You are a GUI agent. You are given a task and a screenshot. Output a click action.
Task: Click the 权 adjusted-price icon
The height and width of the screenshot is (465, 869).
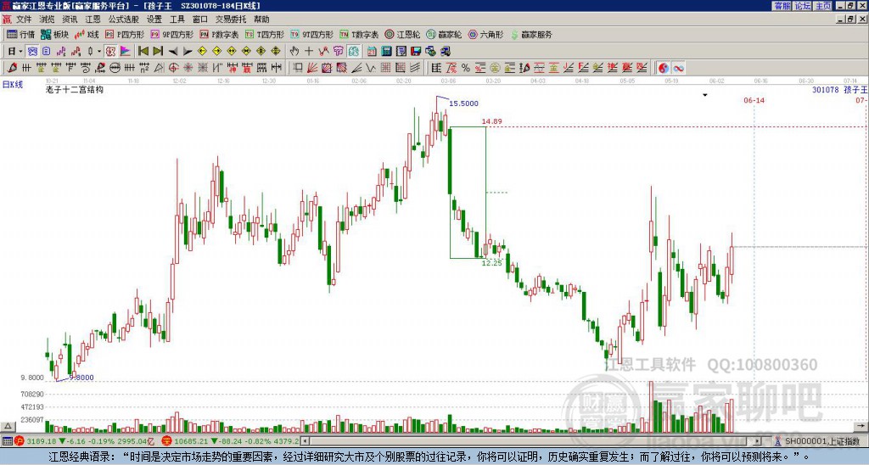pos(110,51)
